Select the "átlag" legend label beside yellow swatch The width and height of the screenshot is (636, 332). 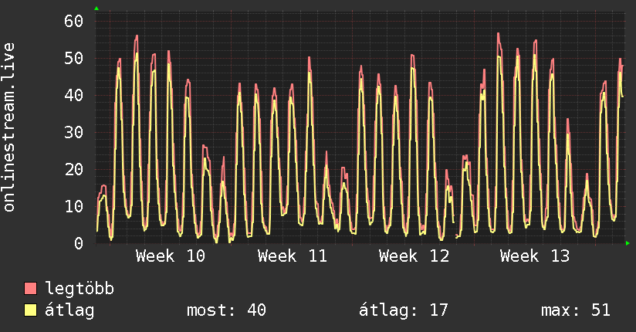tap(69, 310)
